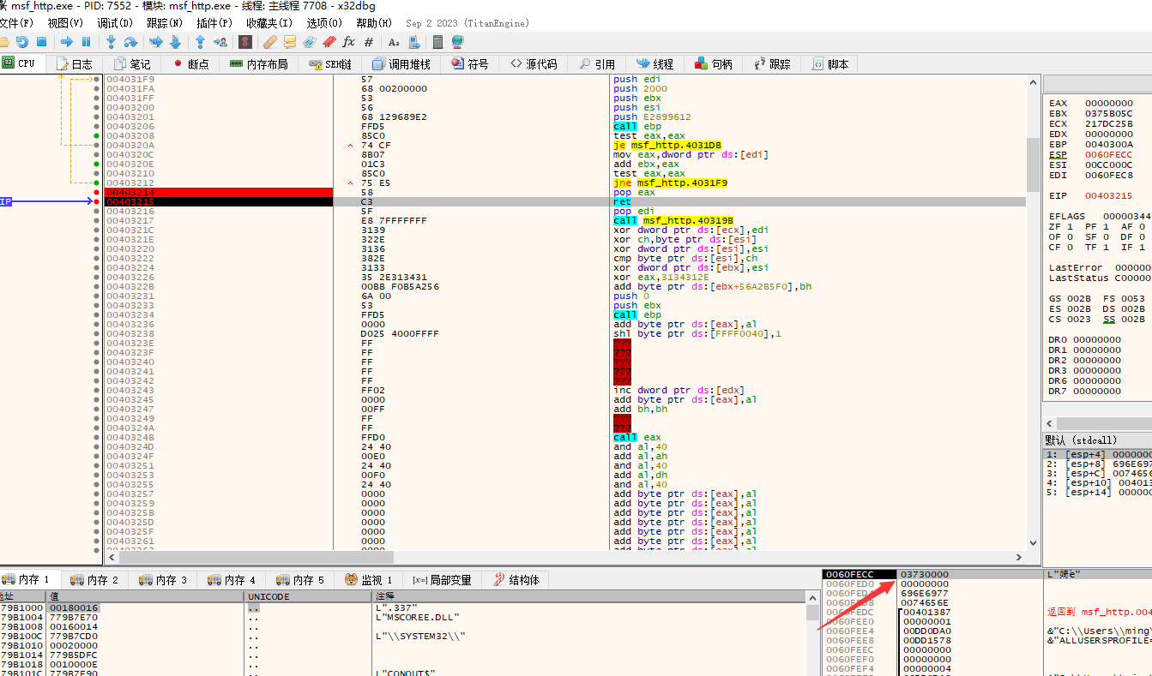Toggle breakpoint bullet at address 00403208
The height and width of the screenshot is (676, 1152).
[96, 135]
